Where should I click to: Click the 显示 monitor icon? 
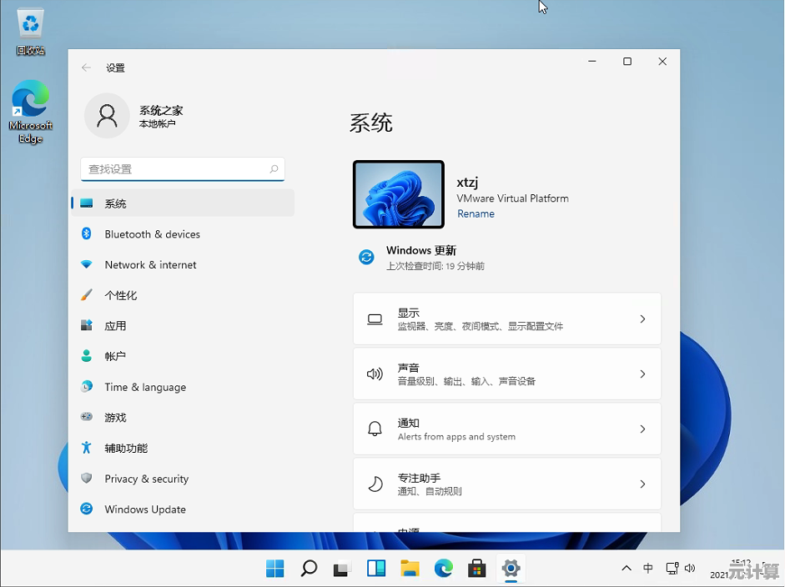pyautogui.click(x=375, y=319)
